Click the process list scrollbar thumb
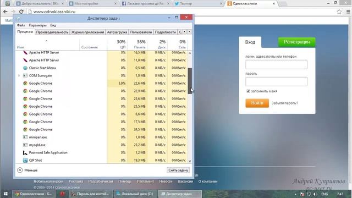Screen dimensions: 352x198 (190, 81)
